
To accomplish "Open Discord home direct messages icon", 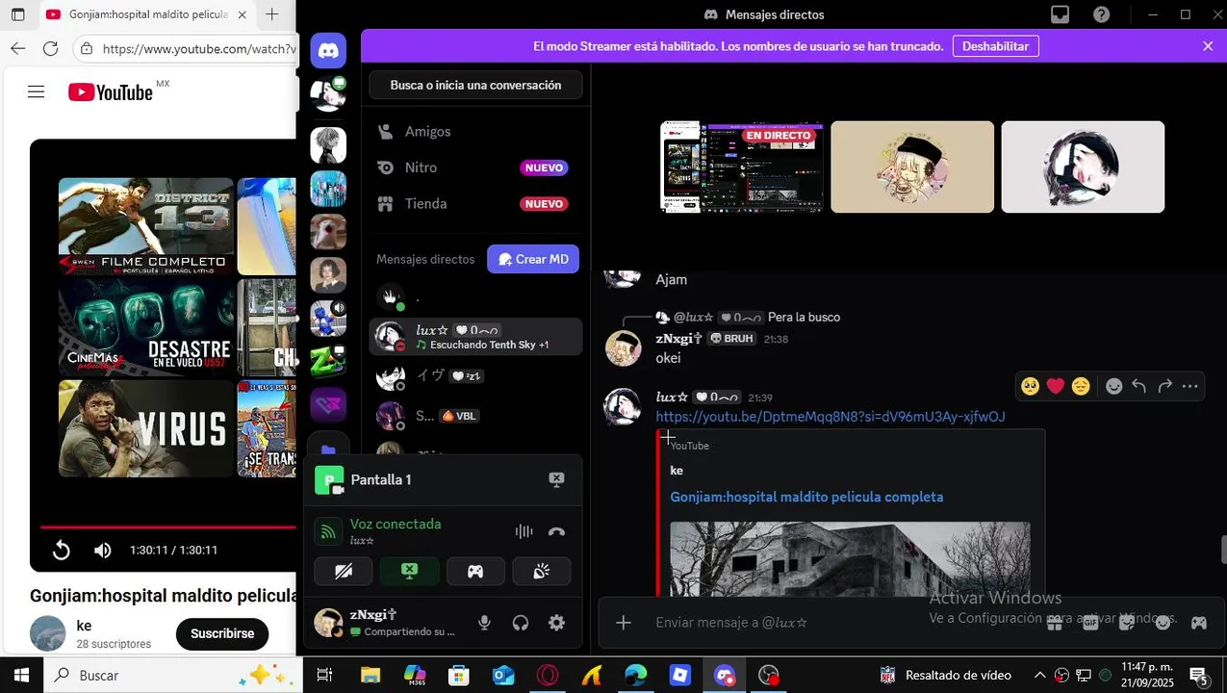I will pyautogui.click(x=328, y=50).
